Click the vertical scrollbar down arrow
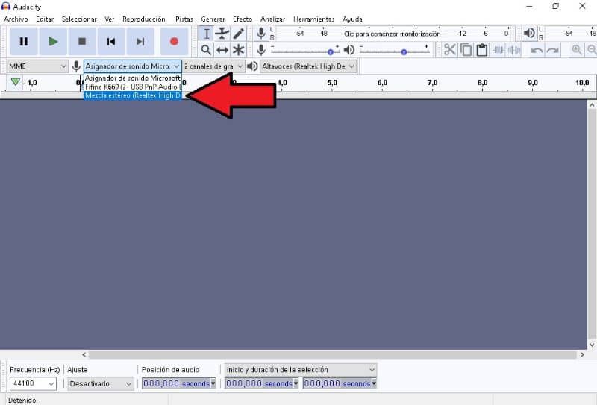The width and height of the screenshot is (597, 405). click(592, 345)
